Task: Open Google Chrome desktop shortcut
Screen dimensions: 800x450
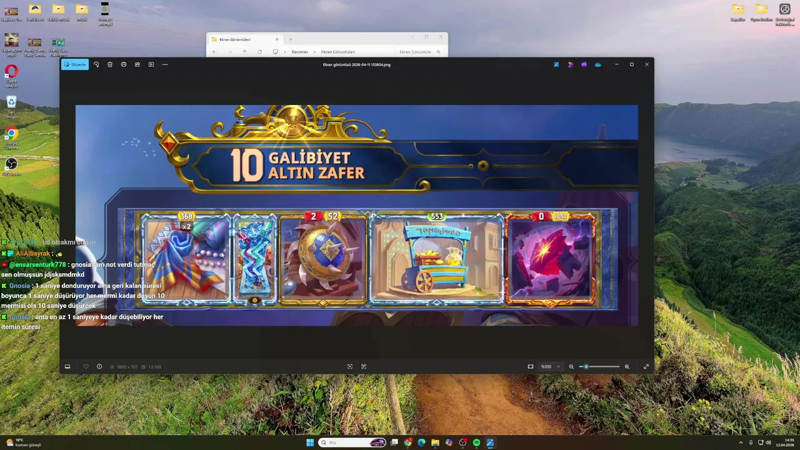Action: 11,139
